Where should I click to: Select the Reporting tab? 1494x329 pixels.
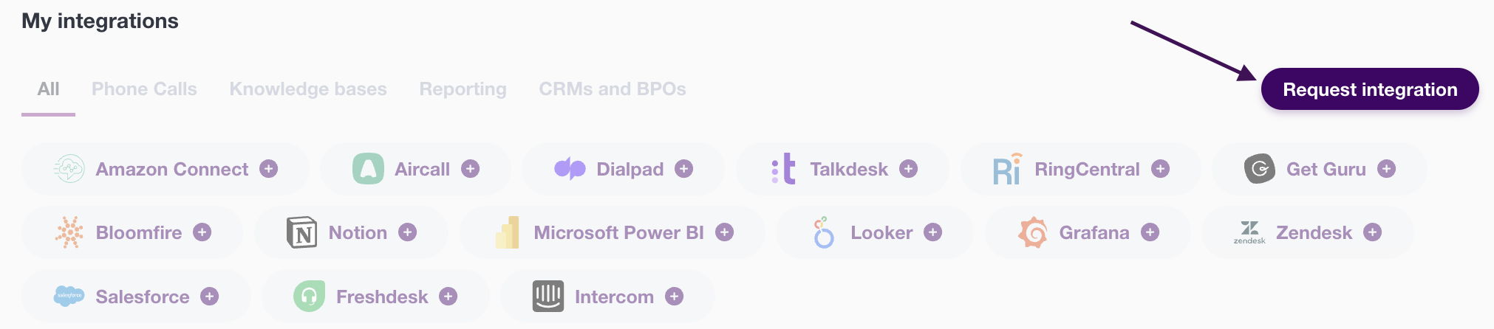[463, 89]
